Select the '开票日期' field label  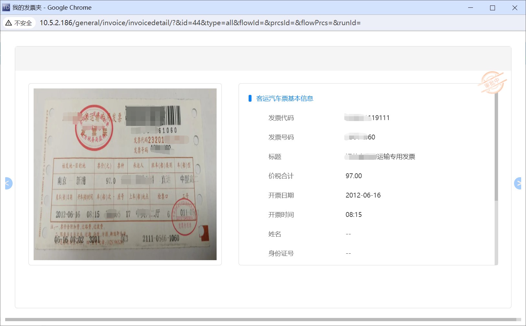click(x=281, y=195)
